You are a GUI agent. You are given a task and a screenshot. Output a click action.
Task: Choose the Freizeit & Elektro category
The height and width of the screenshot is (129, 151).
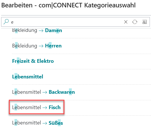pos(33,61)
